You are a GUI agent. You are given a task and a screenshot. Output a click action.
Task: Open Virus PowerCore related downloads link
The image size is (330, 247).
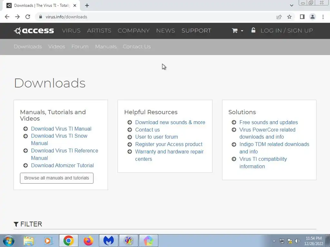click(267, 133)
